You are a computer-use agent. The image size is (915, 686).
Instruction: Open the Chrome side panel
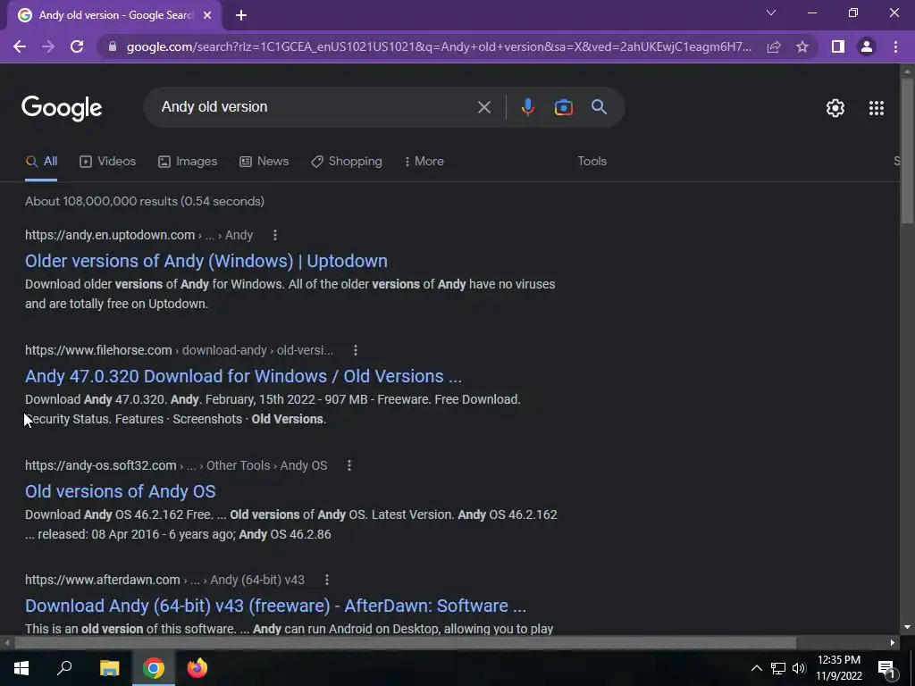838,46
